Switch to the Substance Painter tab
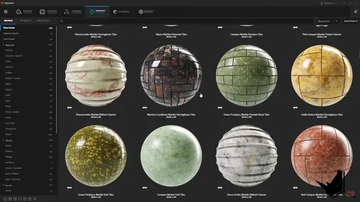The height and width of the screenshot is (202, 360). pos(24,11)
